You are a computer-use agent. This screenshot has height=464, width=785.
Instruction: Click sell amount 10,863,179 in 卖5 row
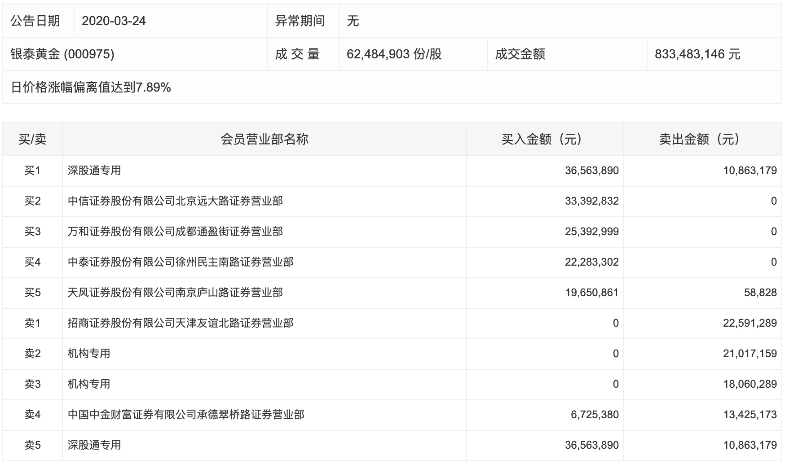(750, 445)
